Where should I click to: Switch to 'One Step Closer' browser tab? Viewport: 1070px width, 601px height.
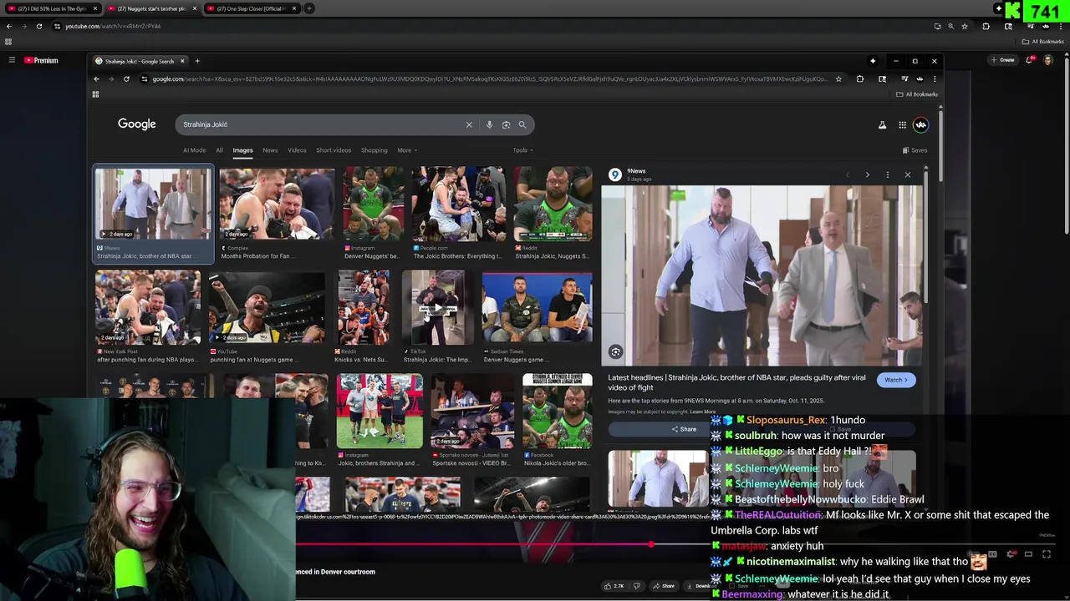pyautogui.click(x=251, y=8)
